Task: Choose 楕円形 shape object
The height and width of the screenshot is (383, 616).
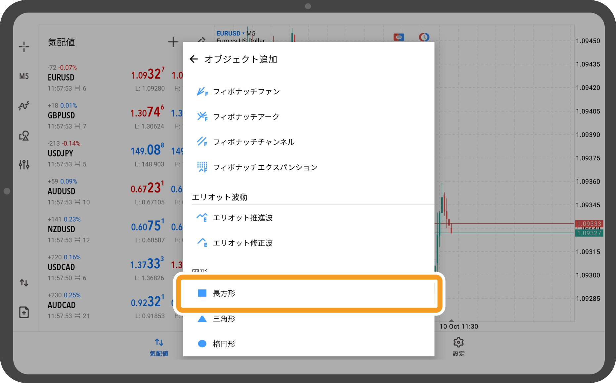Action: [x=224, y=344]
